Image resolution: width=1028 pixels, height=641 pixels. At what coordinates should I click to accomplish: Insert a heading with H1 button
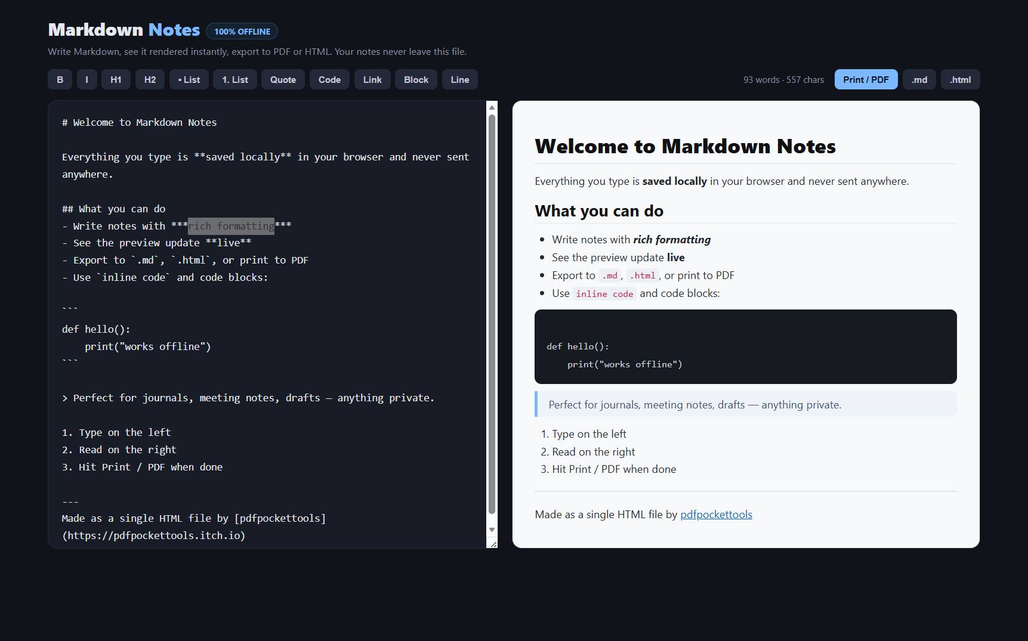pos(116,80)
